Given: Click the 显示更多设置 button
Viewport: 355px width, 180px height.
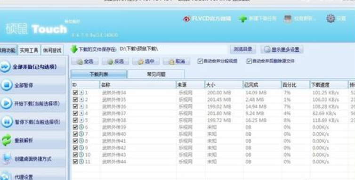Looking at the screenshot, I should click(282, 49).
